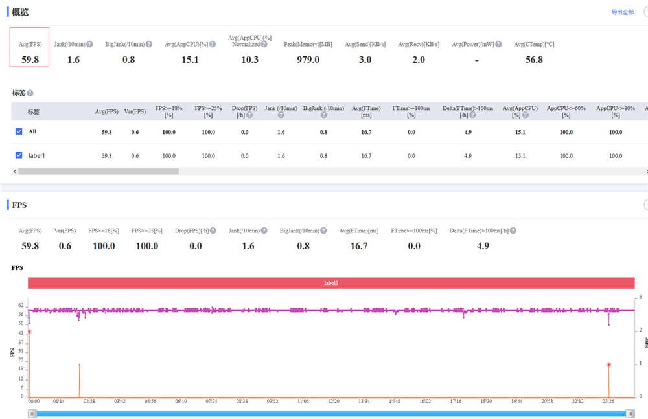
Task: Click left arrow of table scrollbar
Action: 14,171
